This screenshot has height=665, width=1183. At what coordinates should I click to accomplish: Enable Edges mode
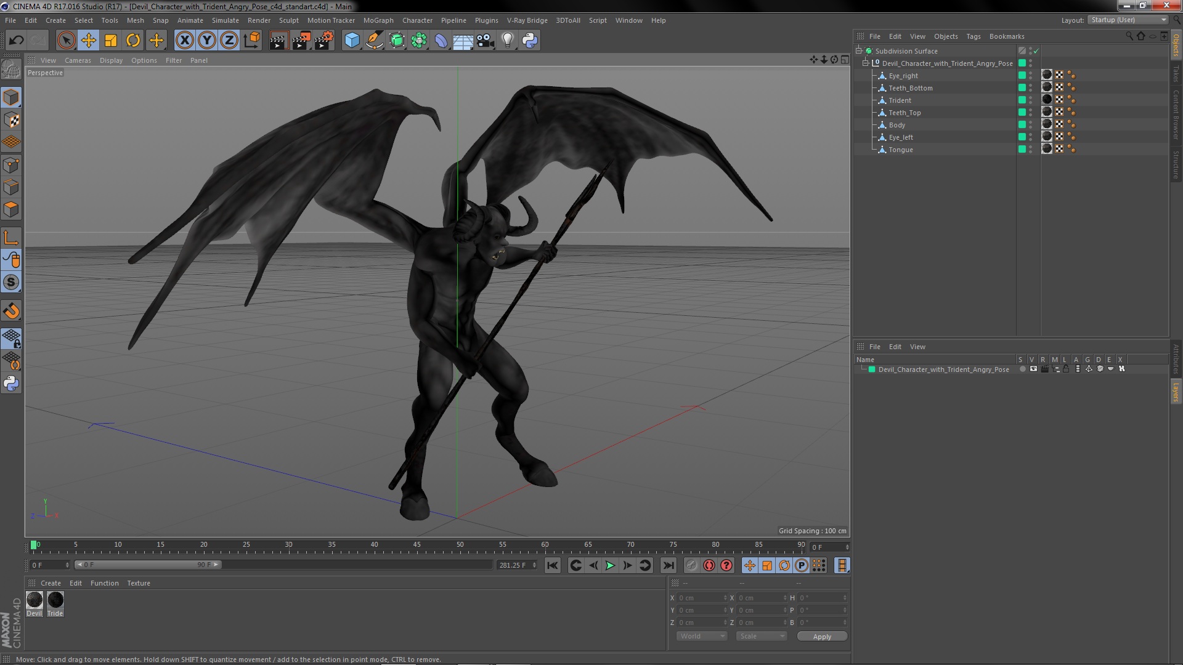pos(11,187)
